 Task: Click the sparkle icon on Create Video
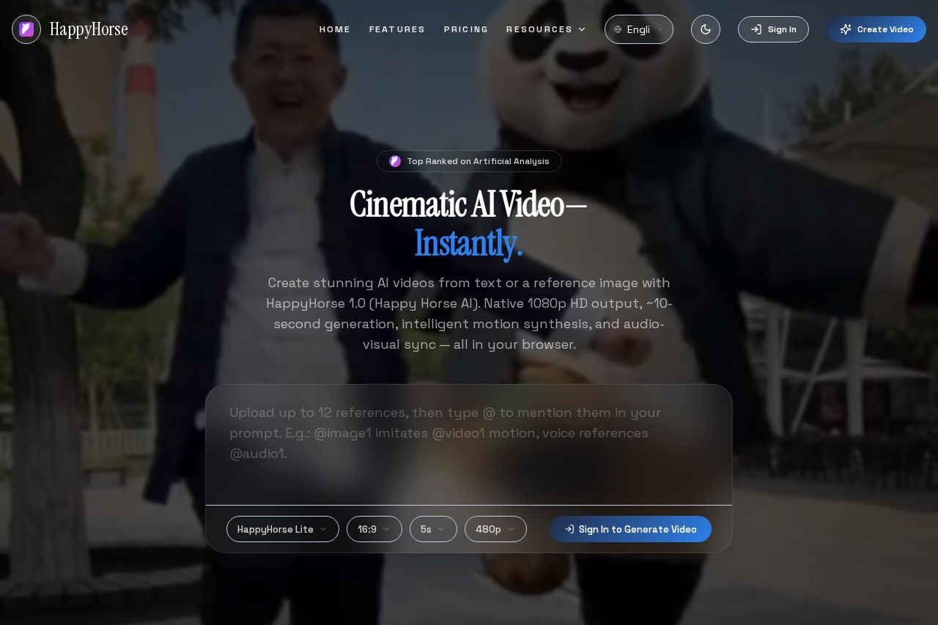(846, 29)
